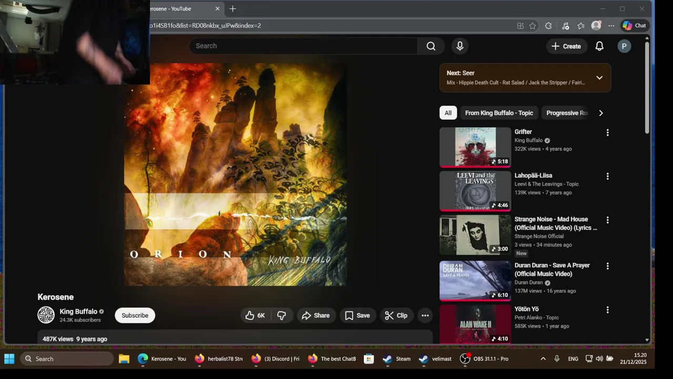
Task: Open File Explorer from taskbar
Action: [x=124, y=358]
